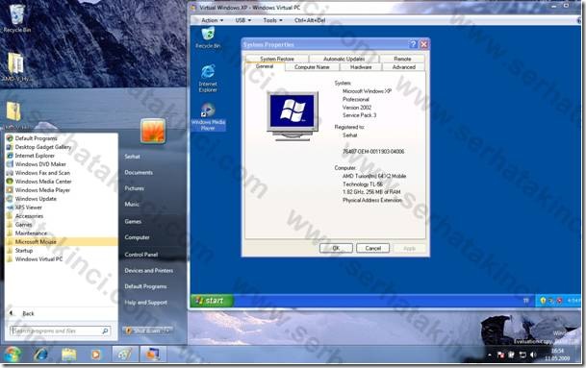Launch Desktop Gadget Gallery
Image resolution: width=586 pixels, height=368 pixels.
pyautogui.click(x=42, y=147)
